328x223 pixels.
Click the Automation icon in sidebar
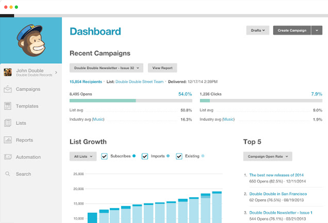pyautogui.click(x=8, y=157)
